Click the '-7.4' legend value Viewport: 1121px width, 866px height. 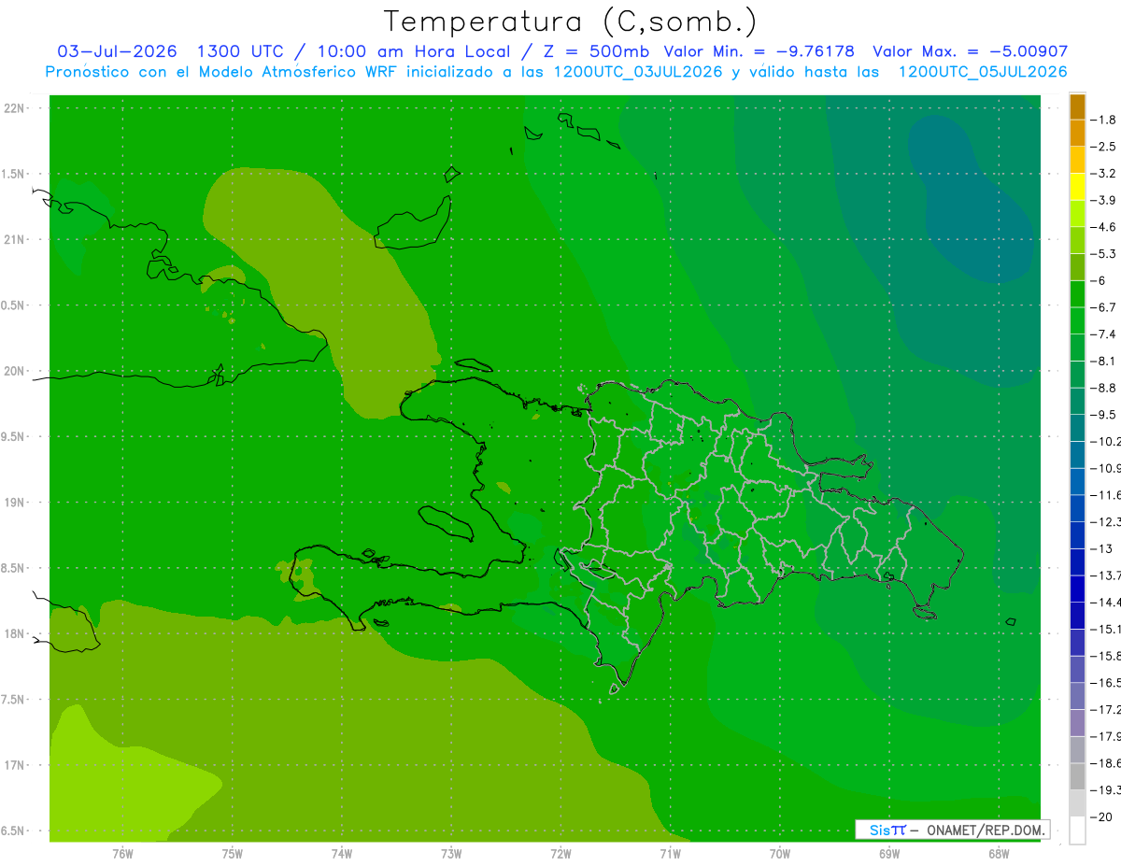click(1104, 334)
